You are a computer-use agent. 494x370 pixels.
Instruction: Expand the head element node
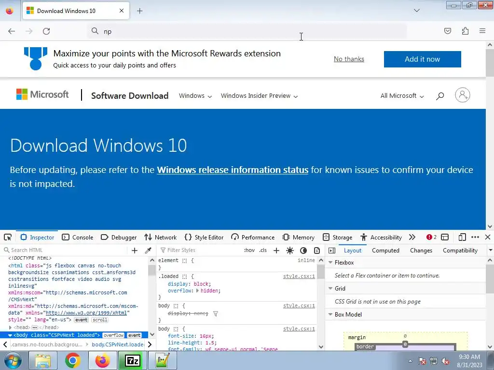coord(10,328)
